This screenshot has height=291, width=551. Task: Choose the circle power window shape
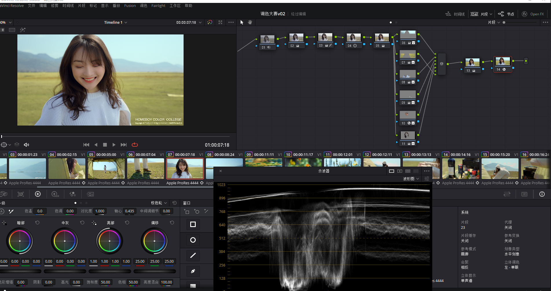click(193, 240)
